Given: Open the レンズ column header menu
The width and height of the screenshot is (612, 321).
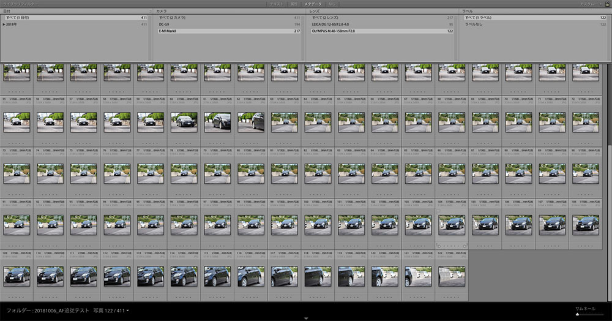Looking at the screenshot, I should [315, 11].
